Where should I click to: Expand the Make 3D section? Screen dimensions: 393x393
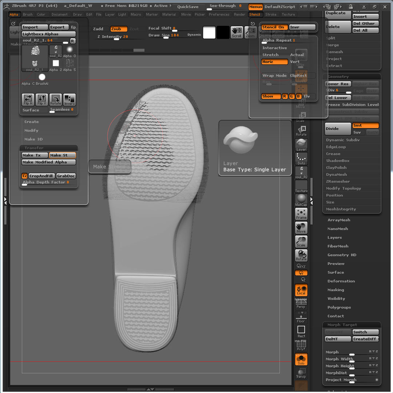(x=33, y=139)
